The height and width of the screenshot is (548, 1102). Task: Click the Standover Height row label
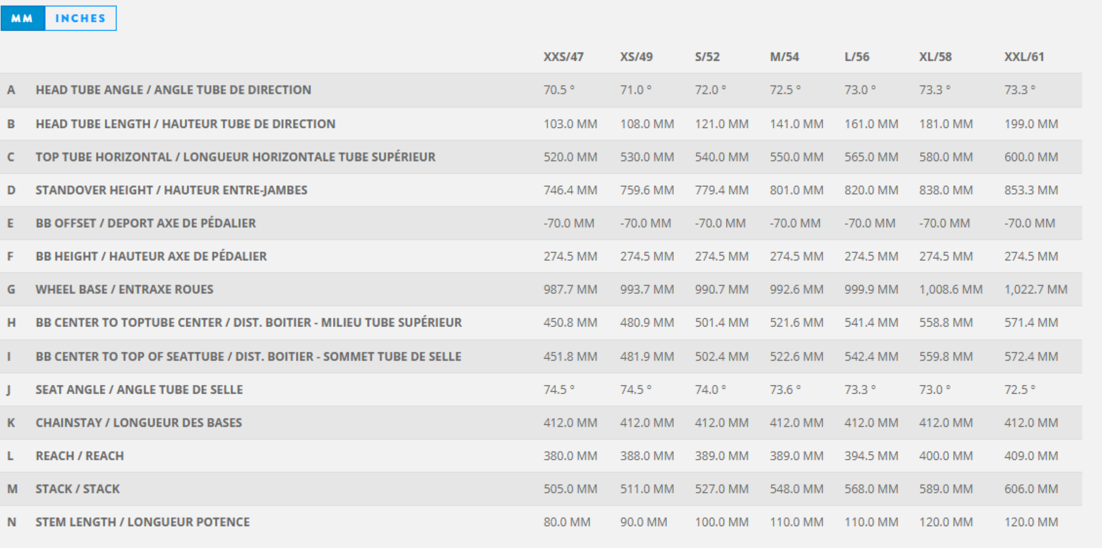(x=172, y=190)
